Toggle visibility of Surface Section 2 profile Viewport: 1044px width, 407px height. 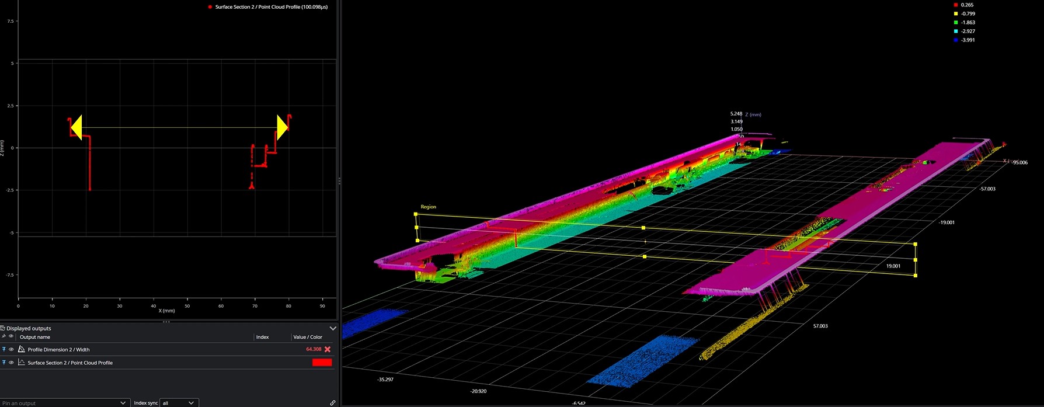click(11, 363)
